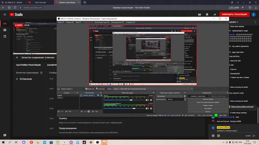Add a new source with the plus icon
This screenshot has width=259, height=145.
click(81, 112)
